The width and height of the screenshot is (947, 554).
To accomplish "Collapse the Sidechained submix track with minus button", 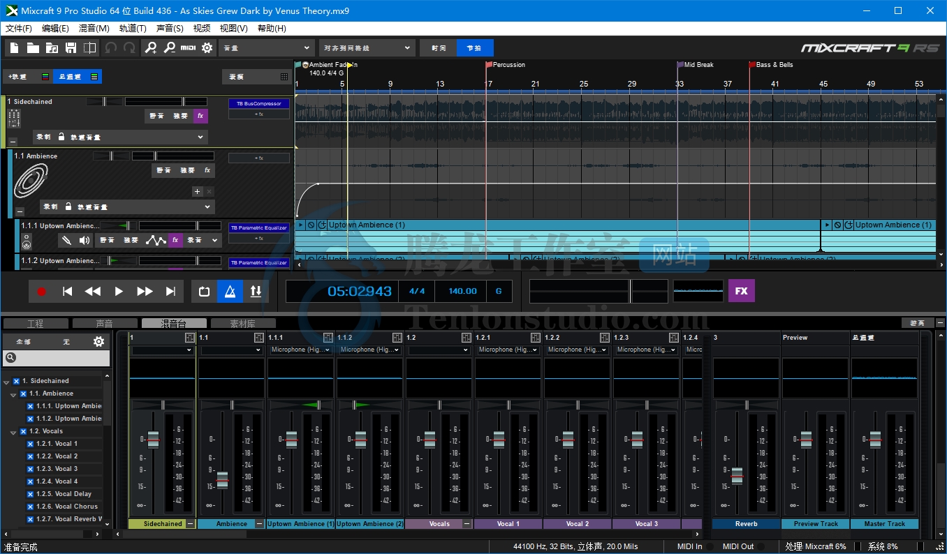I will coord(13,141).
